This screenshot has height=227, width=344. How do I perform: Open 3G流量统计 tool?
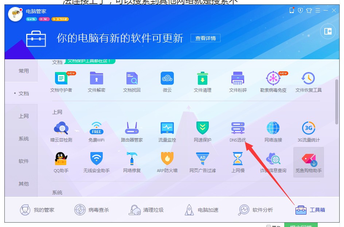click(308, 132)
